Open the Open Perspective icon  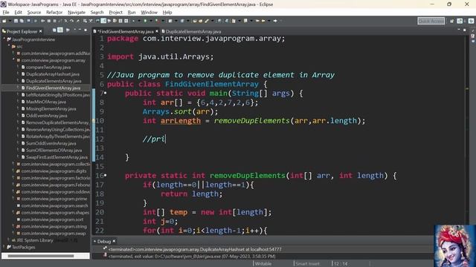tap(451, 21)
